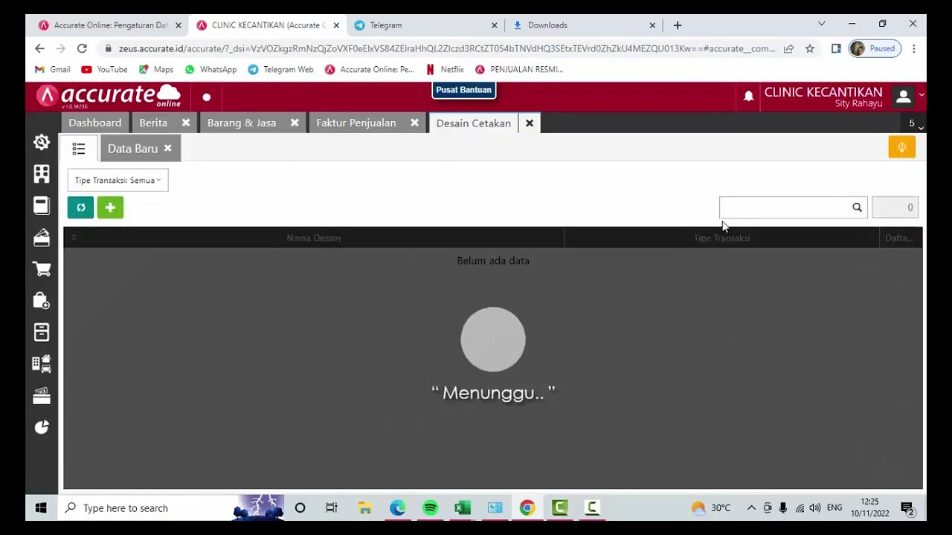Open Netflix bookmark

point(445,69)
